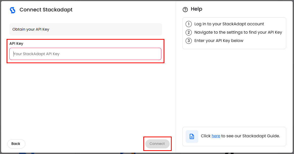Click the word 'Click' in guide card

tap(206, 136)
